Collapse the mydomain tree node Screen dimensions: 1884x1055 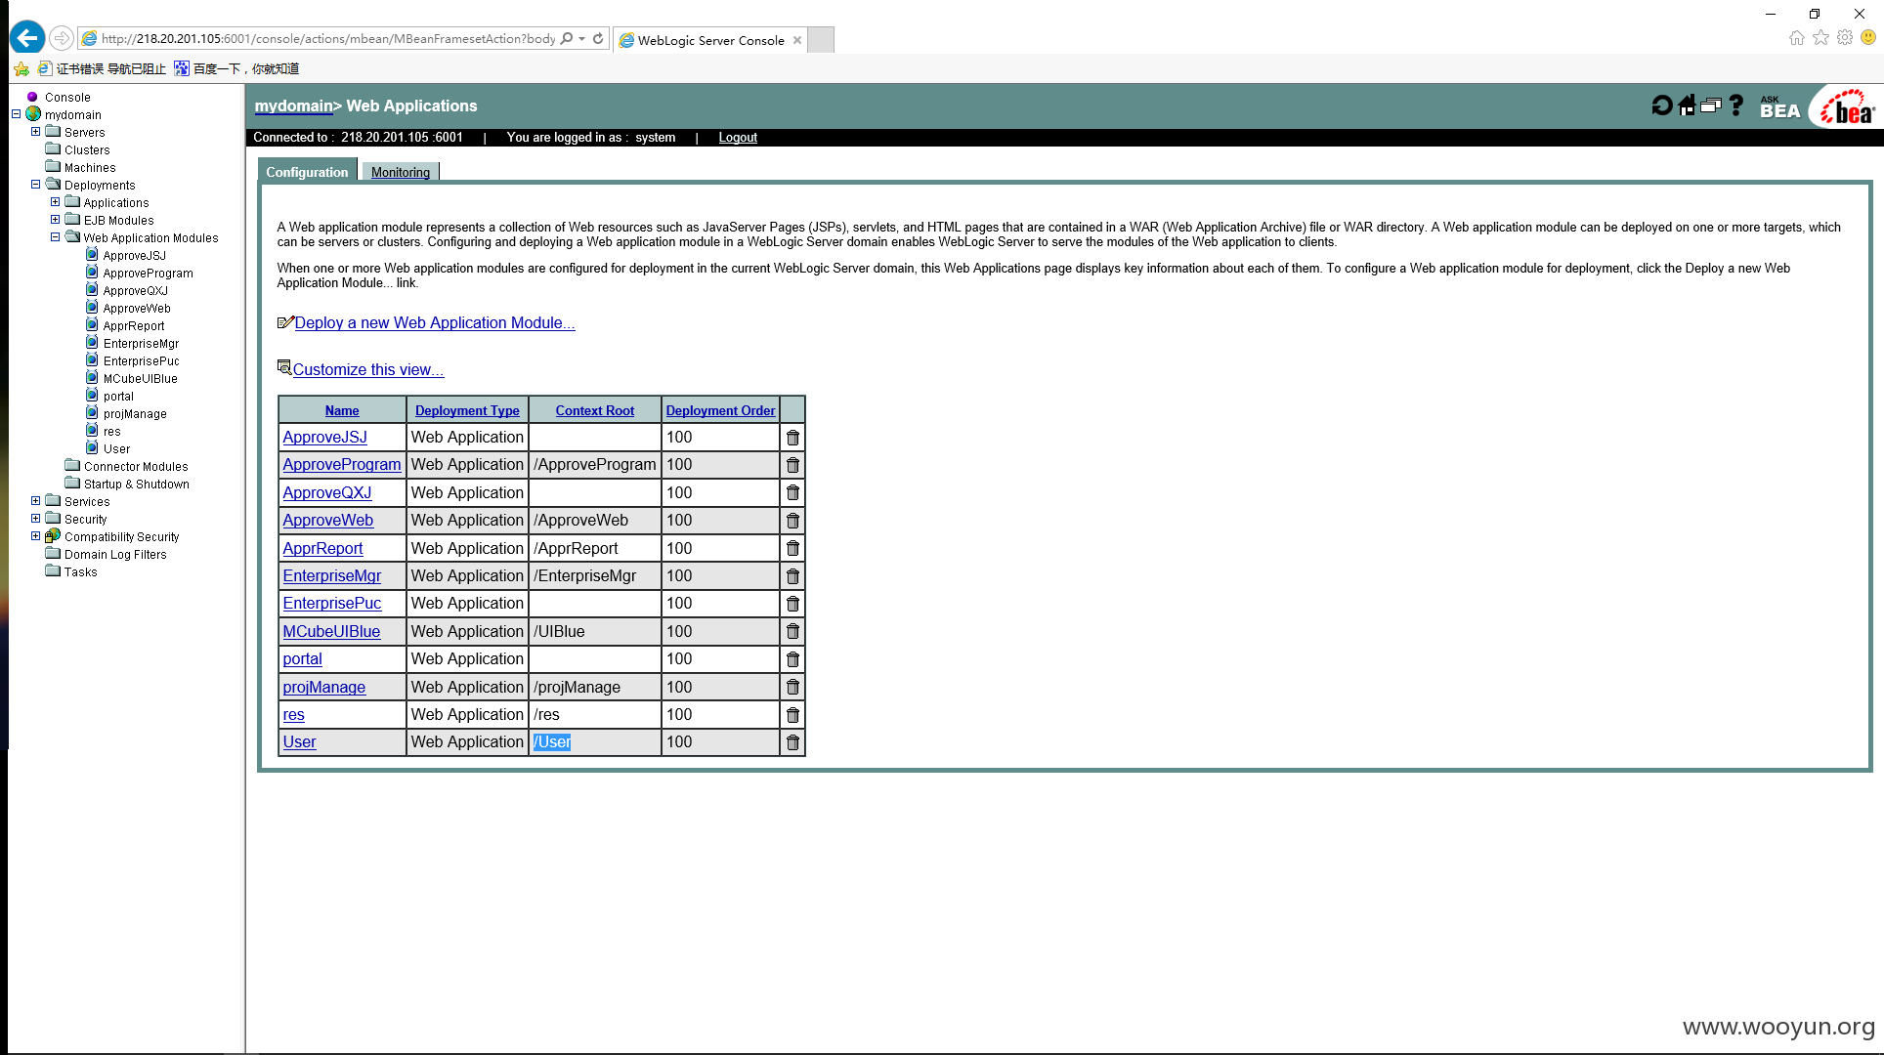17,114
